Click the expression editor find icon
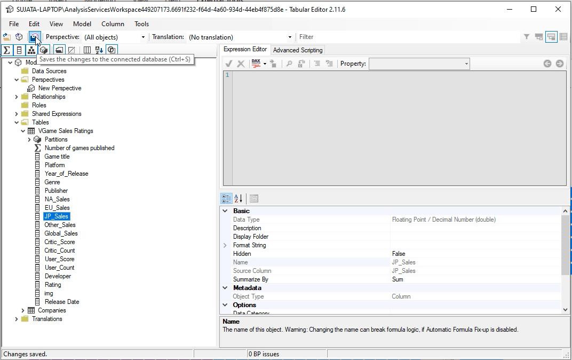The width and height of the screenshot is (572, 360). 289,64
